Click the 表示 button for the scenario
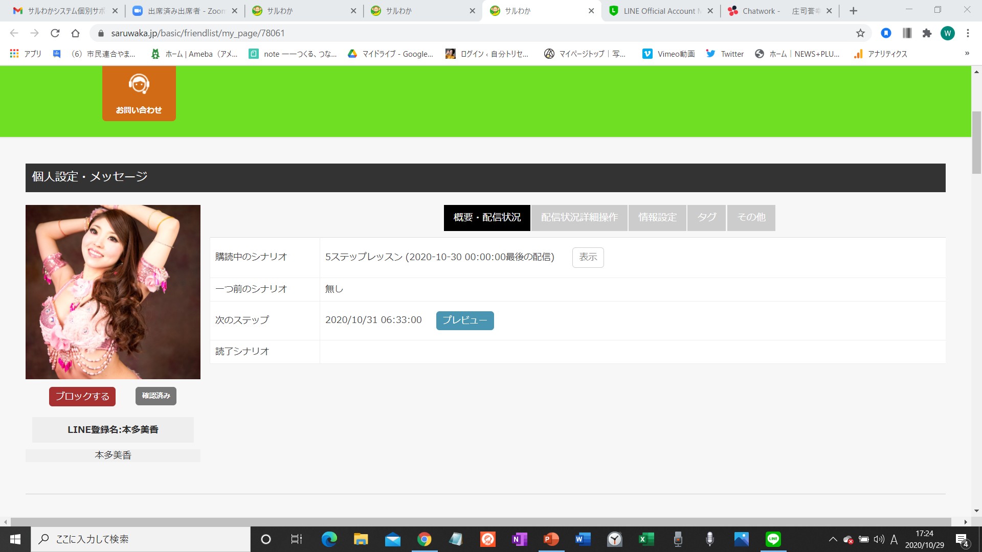 [588, 257]
